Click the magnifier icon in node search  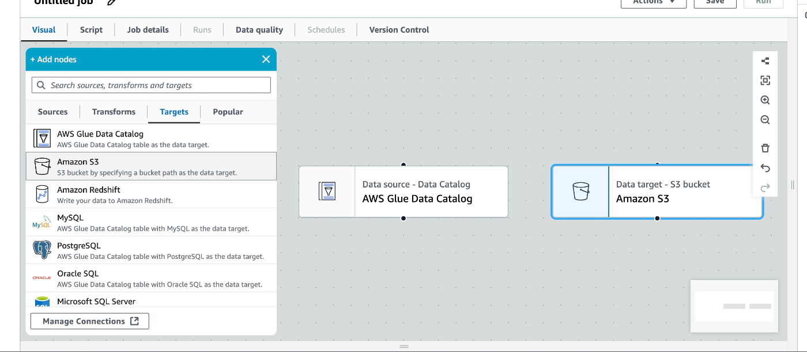pyautogui.click(x=41, y=85)
